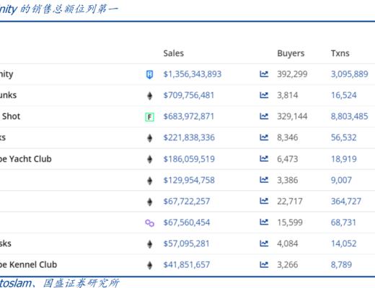375x288 pixels.
Task: Open the chart icon next to 329,144 buyers
Action: (x=264, y=116)
